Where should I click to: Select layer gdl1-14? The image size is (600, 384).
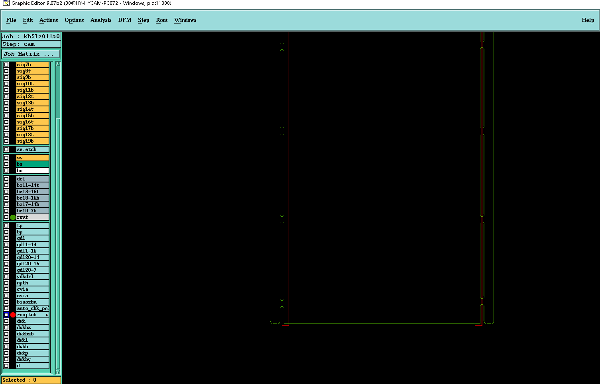tap(32, 245)
